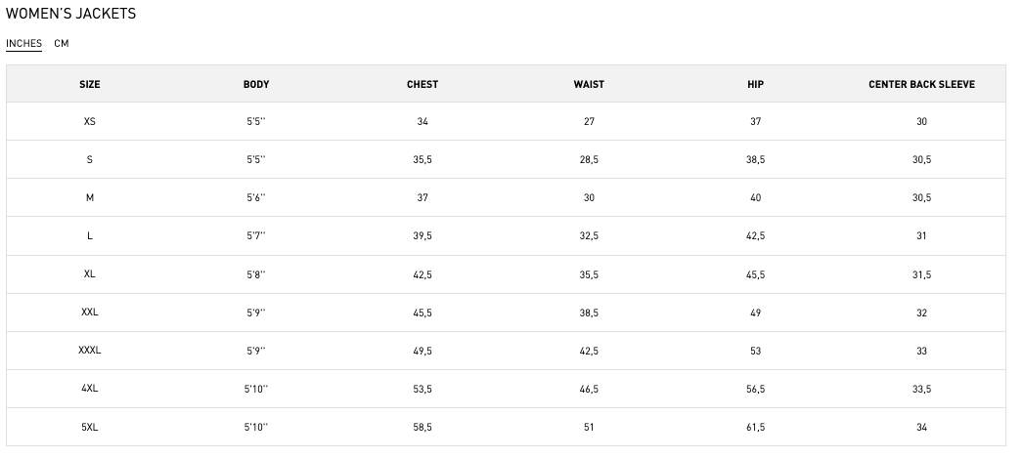Select the INCHES units tab
This screenshot has width=1024, height=459.
point(23,43)
